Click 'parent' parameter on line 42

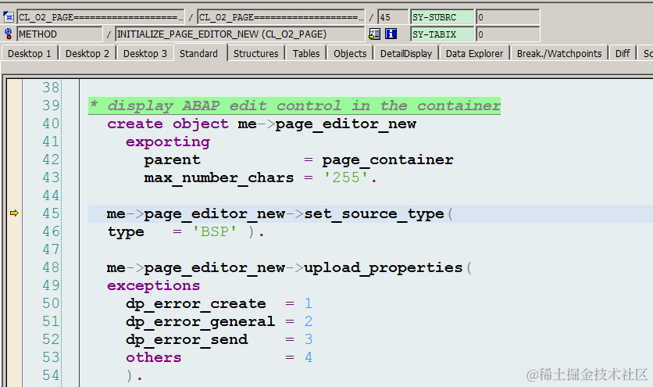(x=172, y=159)
